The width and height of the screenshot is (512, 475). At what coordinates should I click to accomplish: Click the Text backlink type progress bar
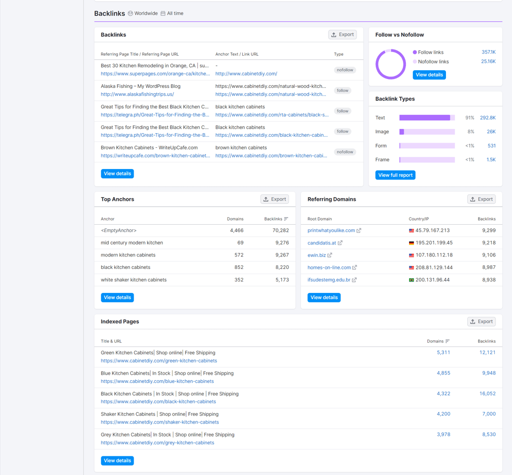pos(427,118)
